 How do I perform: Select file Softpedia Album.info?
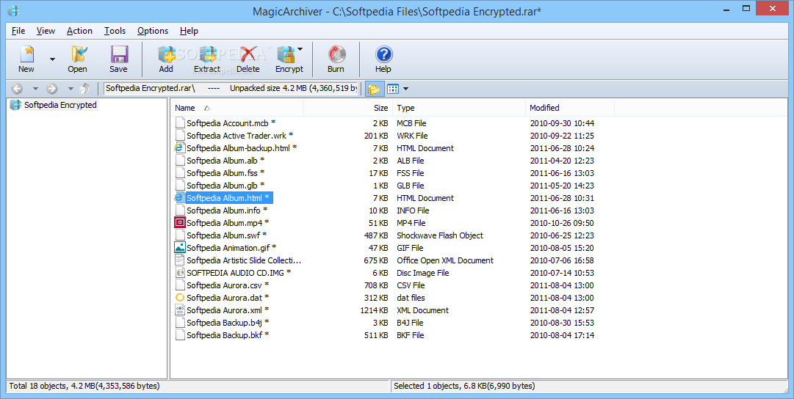tap(227, 211)
